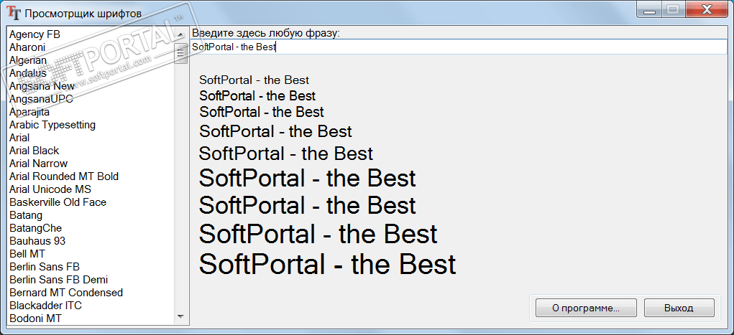Select Arial Narrow font
Screen dimensions: 734x335
coord(38,164)
